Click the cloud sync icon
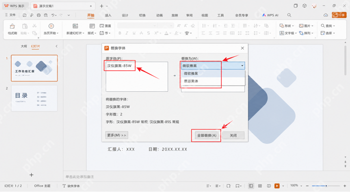 325,15
